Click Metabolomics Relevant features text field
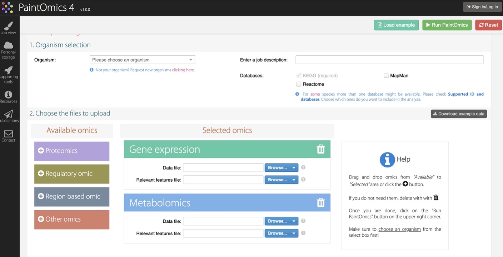 point(223,233)
